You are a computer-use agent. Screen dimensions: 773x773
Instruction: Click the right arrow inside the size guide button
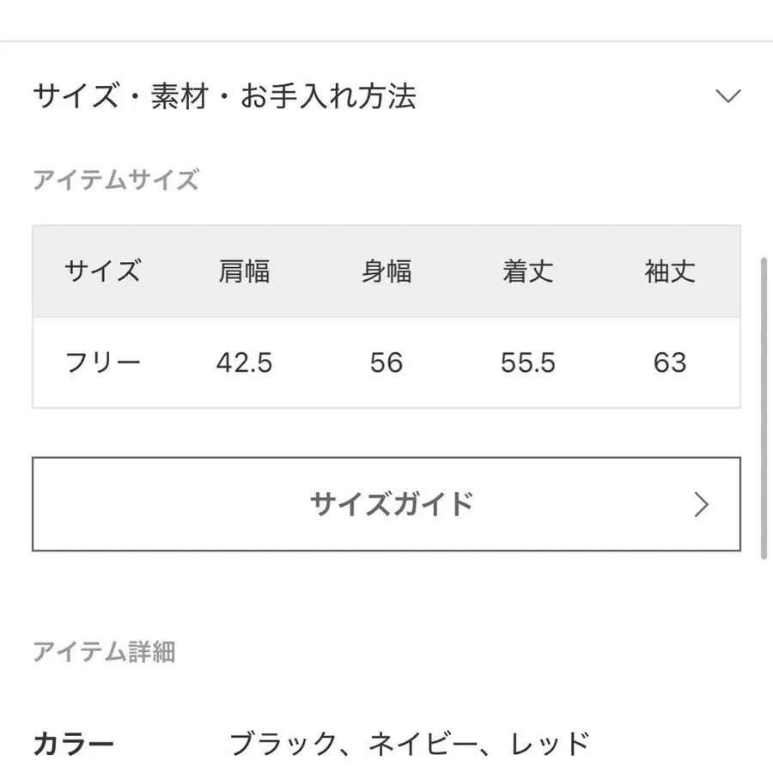tap(702, 505)
